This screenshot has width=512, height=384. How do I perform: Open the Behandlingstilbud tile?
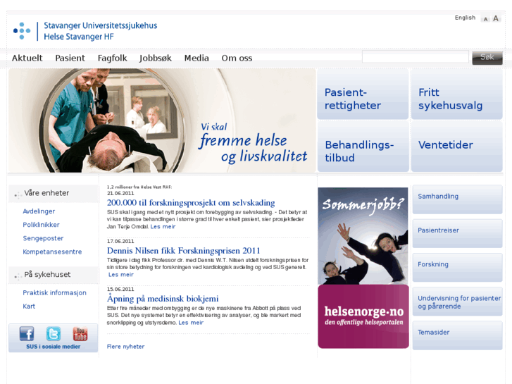pos(363,147)
